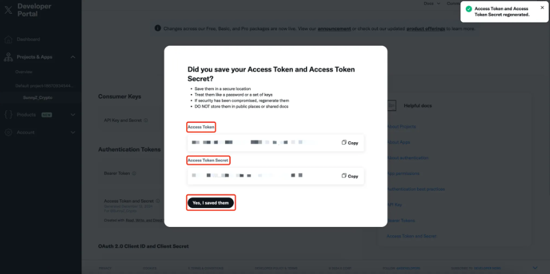Viewport: 550px width, 274px height.
Task: Open Overview under Projects & Apps
Action: [x=24, y=72]
